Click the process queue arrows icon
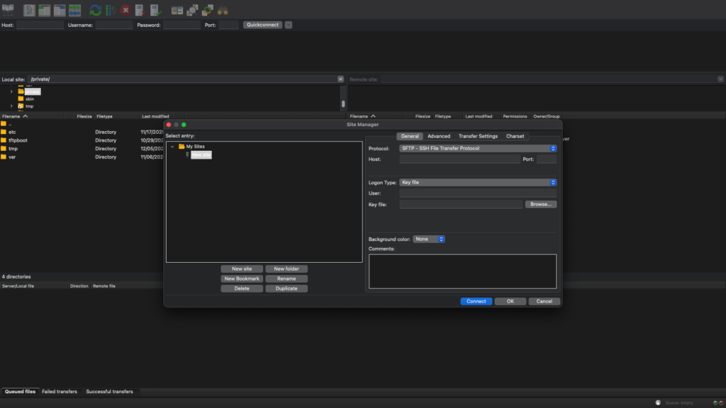Viewport: 726px width, 408px height. 110,10
